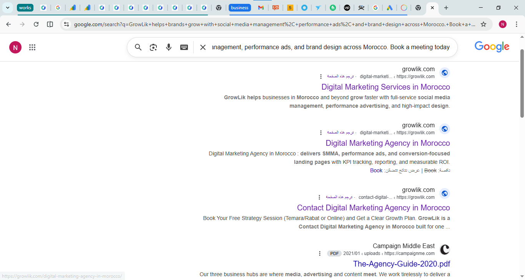The height and width of the screenshot is (280, 525).
Task: Open the Chrome profile N in the toolbar
Action: tap(503, 24)
